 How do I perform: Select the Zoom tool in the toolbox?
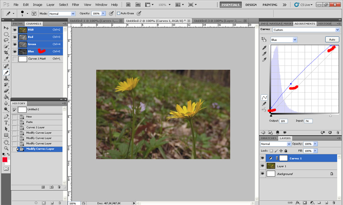click(x=6, y=148)
